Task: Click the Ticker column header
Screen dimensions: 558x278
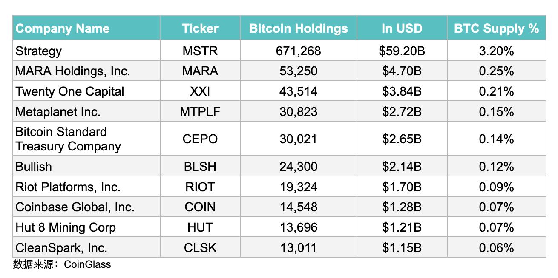Action: 200,28
